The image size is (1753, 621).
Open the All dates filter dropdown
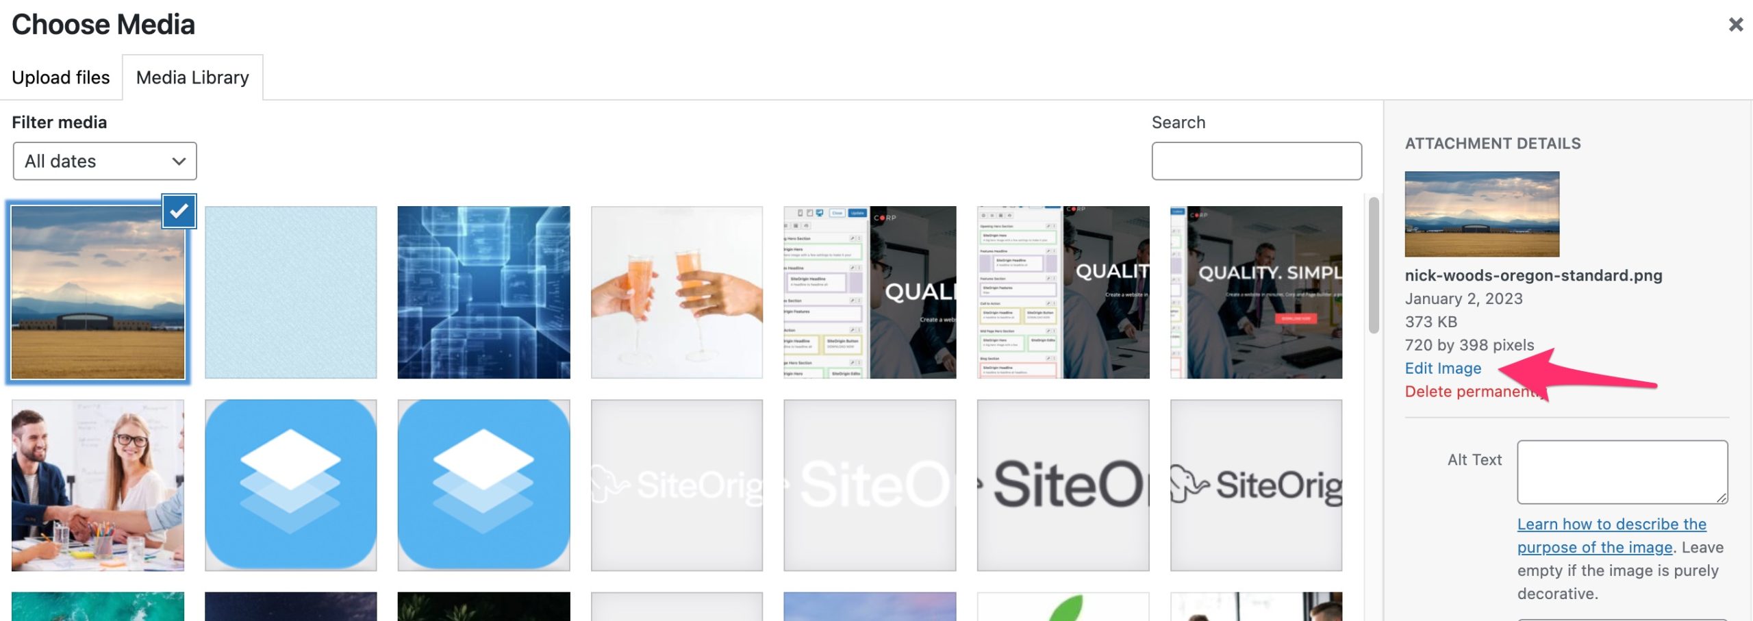(105, 161)
